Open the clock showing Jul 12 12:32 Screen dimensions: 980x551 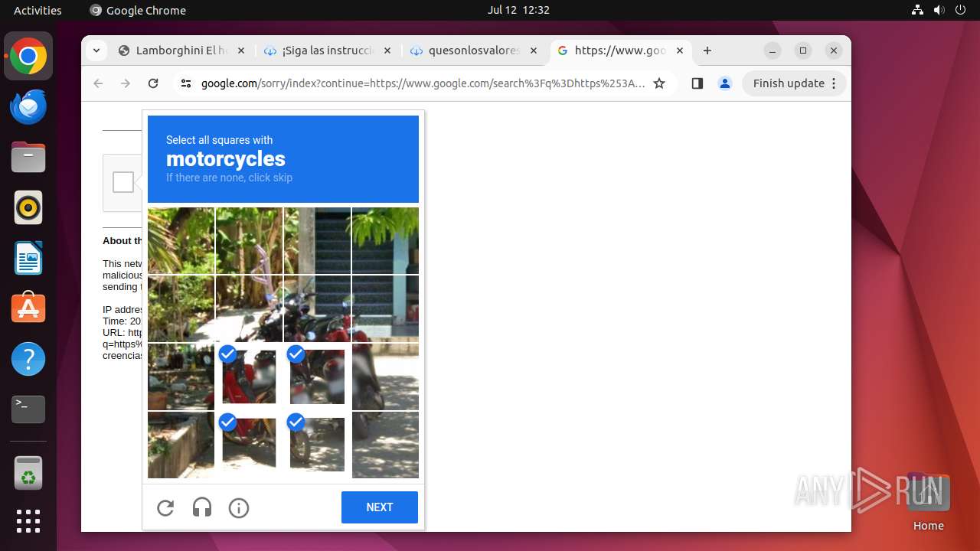[518, 10]
